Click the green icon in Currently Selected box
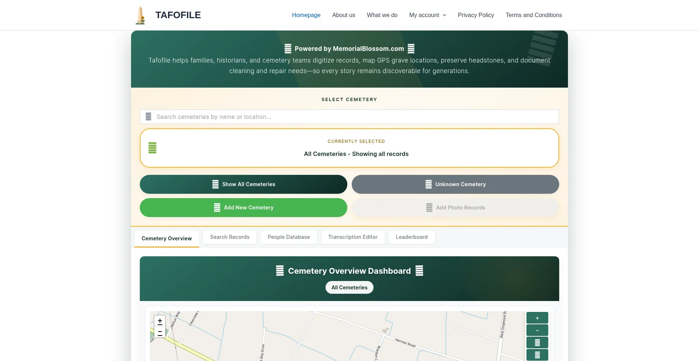 tap(153, 148)
